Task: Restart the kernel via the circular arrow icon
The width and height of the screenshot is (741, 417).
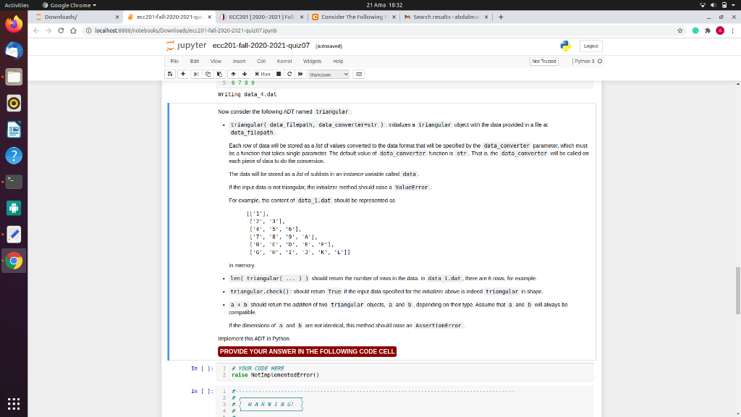Action: click(289, 73)
